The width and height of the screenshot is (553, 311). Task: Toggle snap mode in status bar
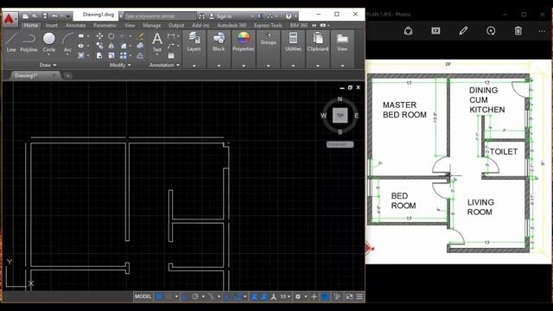[x=168, y=297]
